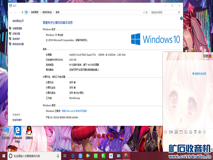This screenshot has width=213, height=160.
Task: Click the Forward arrow in System window
Action: [x=15, y=12]
